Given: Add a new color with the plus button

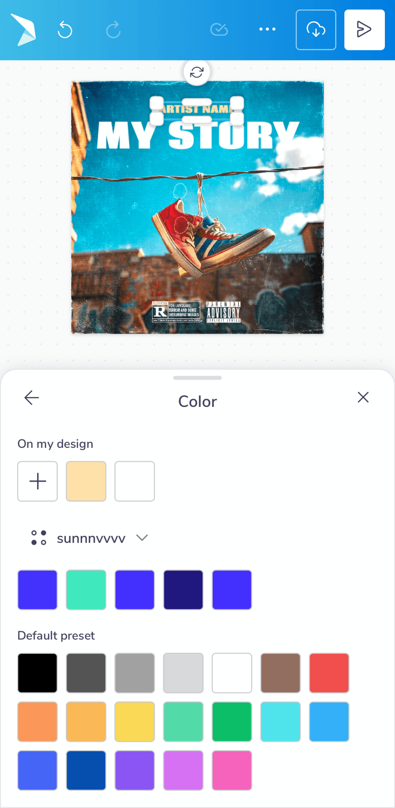Looking at the screenshot, I should pyautogui.click(x=38, y=481).
